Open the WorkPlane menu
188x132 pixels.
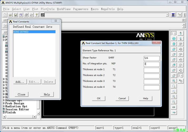tap(64, 9)
